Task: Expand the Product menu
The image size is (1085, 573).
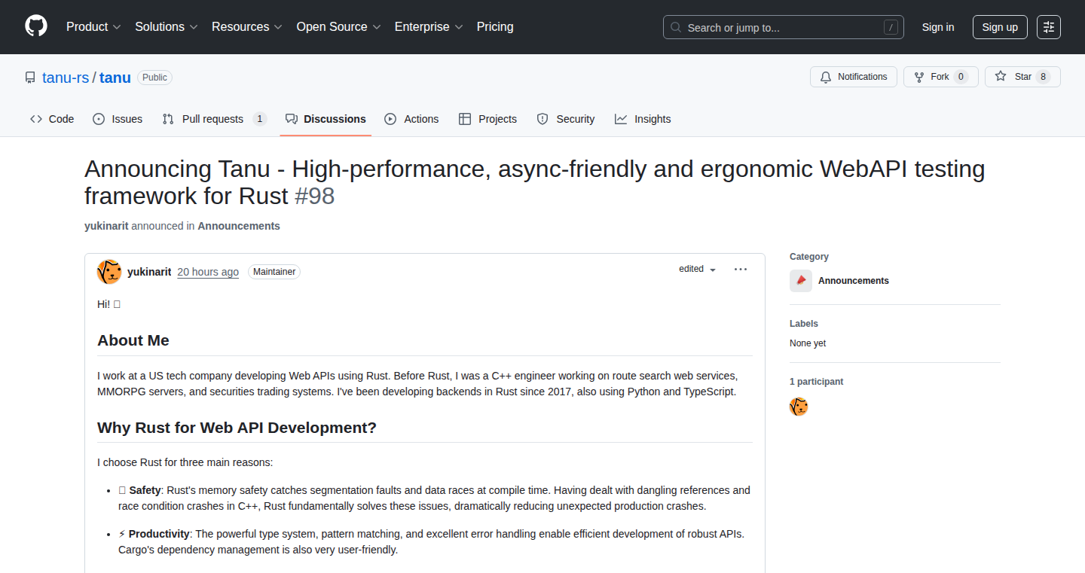Action: click(93, 26)
